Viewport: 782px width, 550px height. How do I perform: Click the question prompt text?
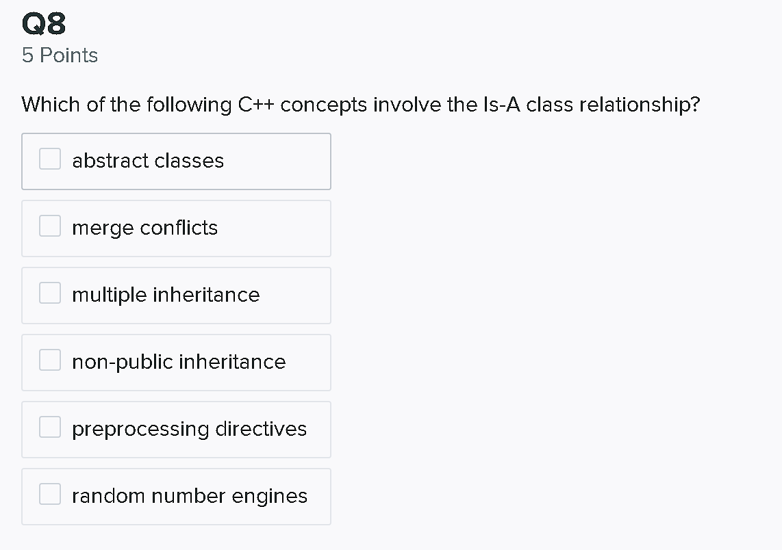(x=360, y=104)
